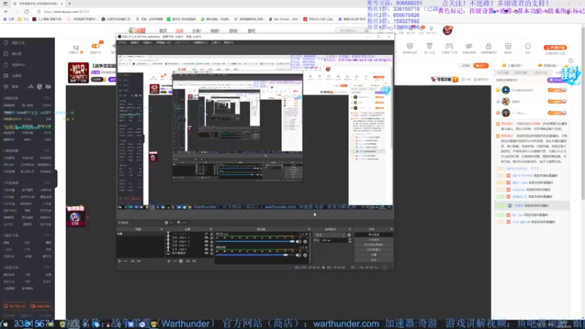Go back in the browser
This screenshot has width=585, height=329.
pyautogui.click(x=7, y=12)
